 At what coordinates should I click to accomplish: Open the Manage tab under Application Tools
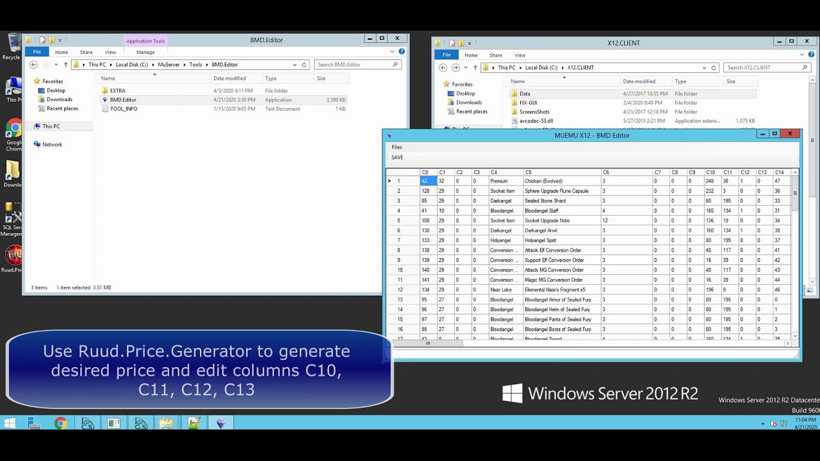click(x=145, y=52)
